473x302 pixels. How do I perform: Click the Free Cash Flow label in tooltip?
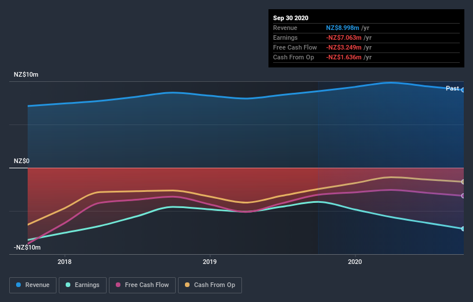click(295, 47)
